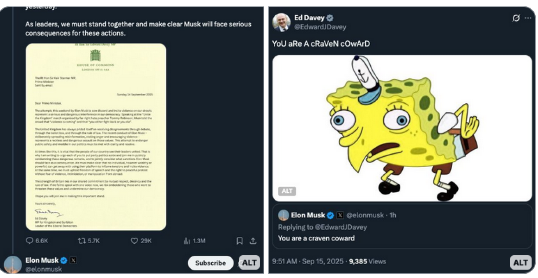Click the @EdwardJDavey handle under Ed Davey's name
This screenshot has width=538, height=278.
(x=320, y=27)
